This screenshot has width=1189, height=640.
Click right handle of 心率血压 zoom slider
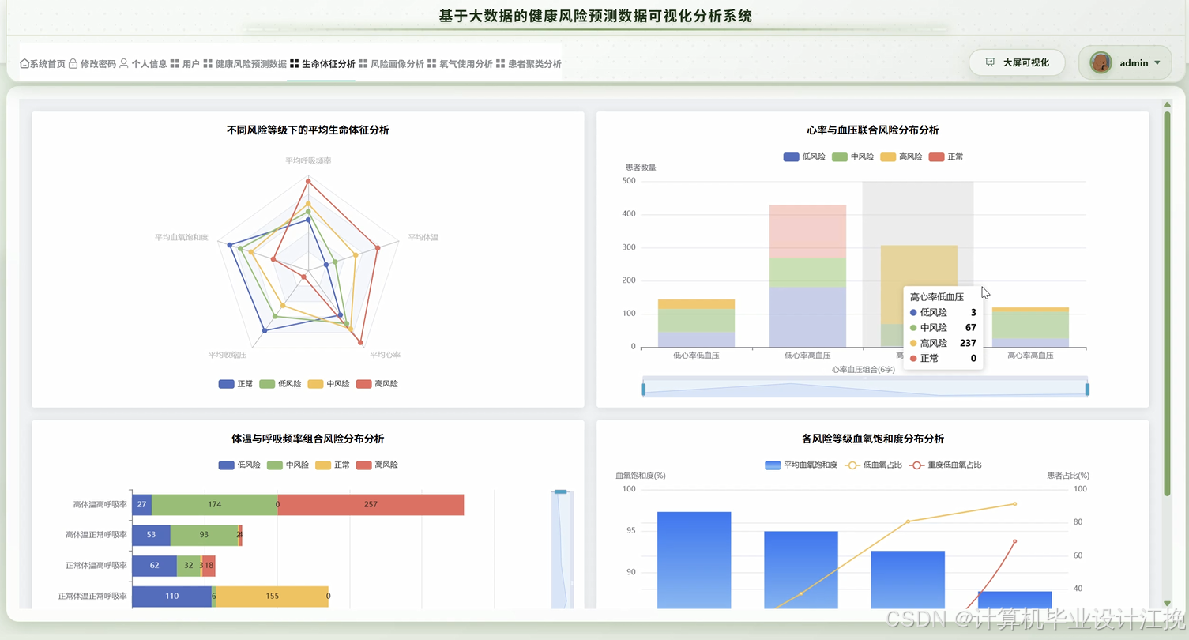pyautogui.click(x=1088, y=389)
